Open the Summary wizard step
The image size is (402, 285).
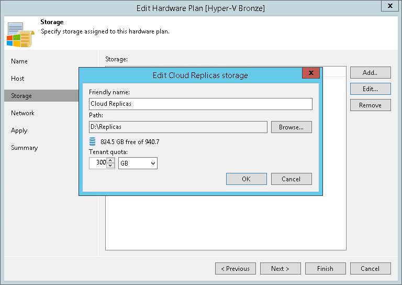coord(25,148)
